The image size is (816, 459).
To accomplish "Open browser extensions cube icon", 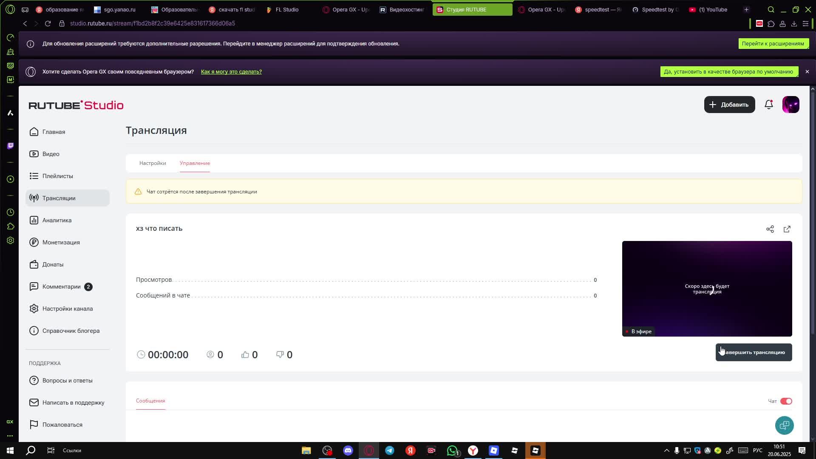I will tap(771, 23).
